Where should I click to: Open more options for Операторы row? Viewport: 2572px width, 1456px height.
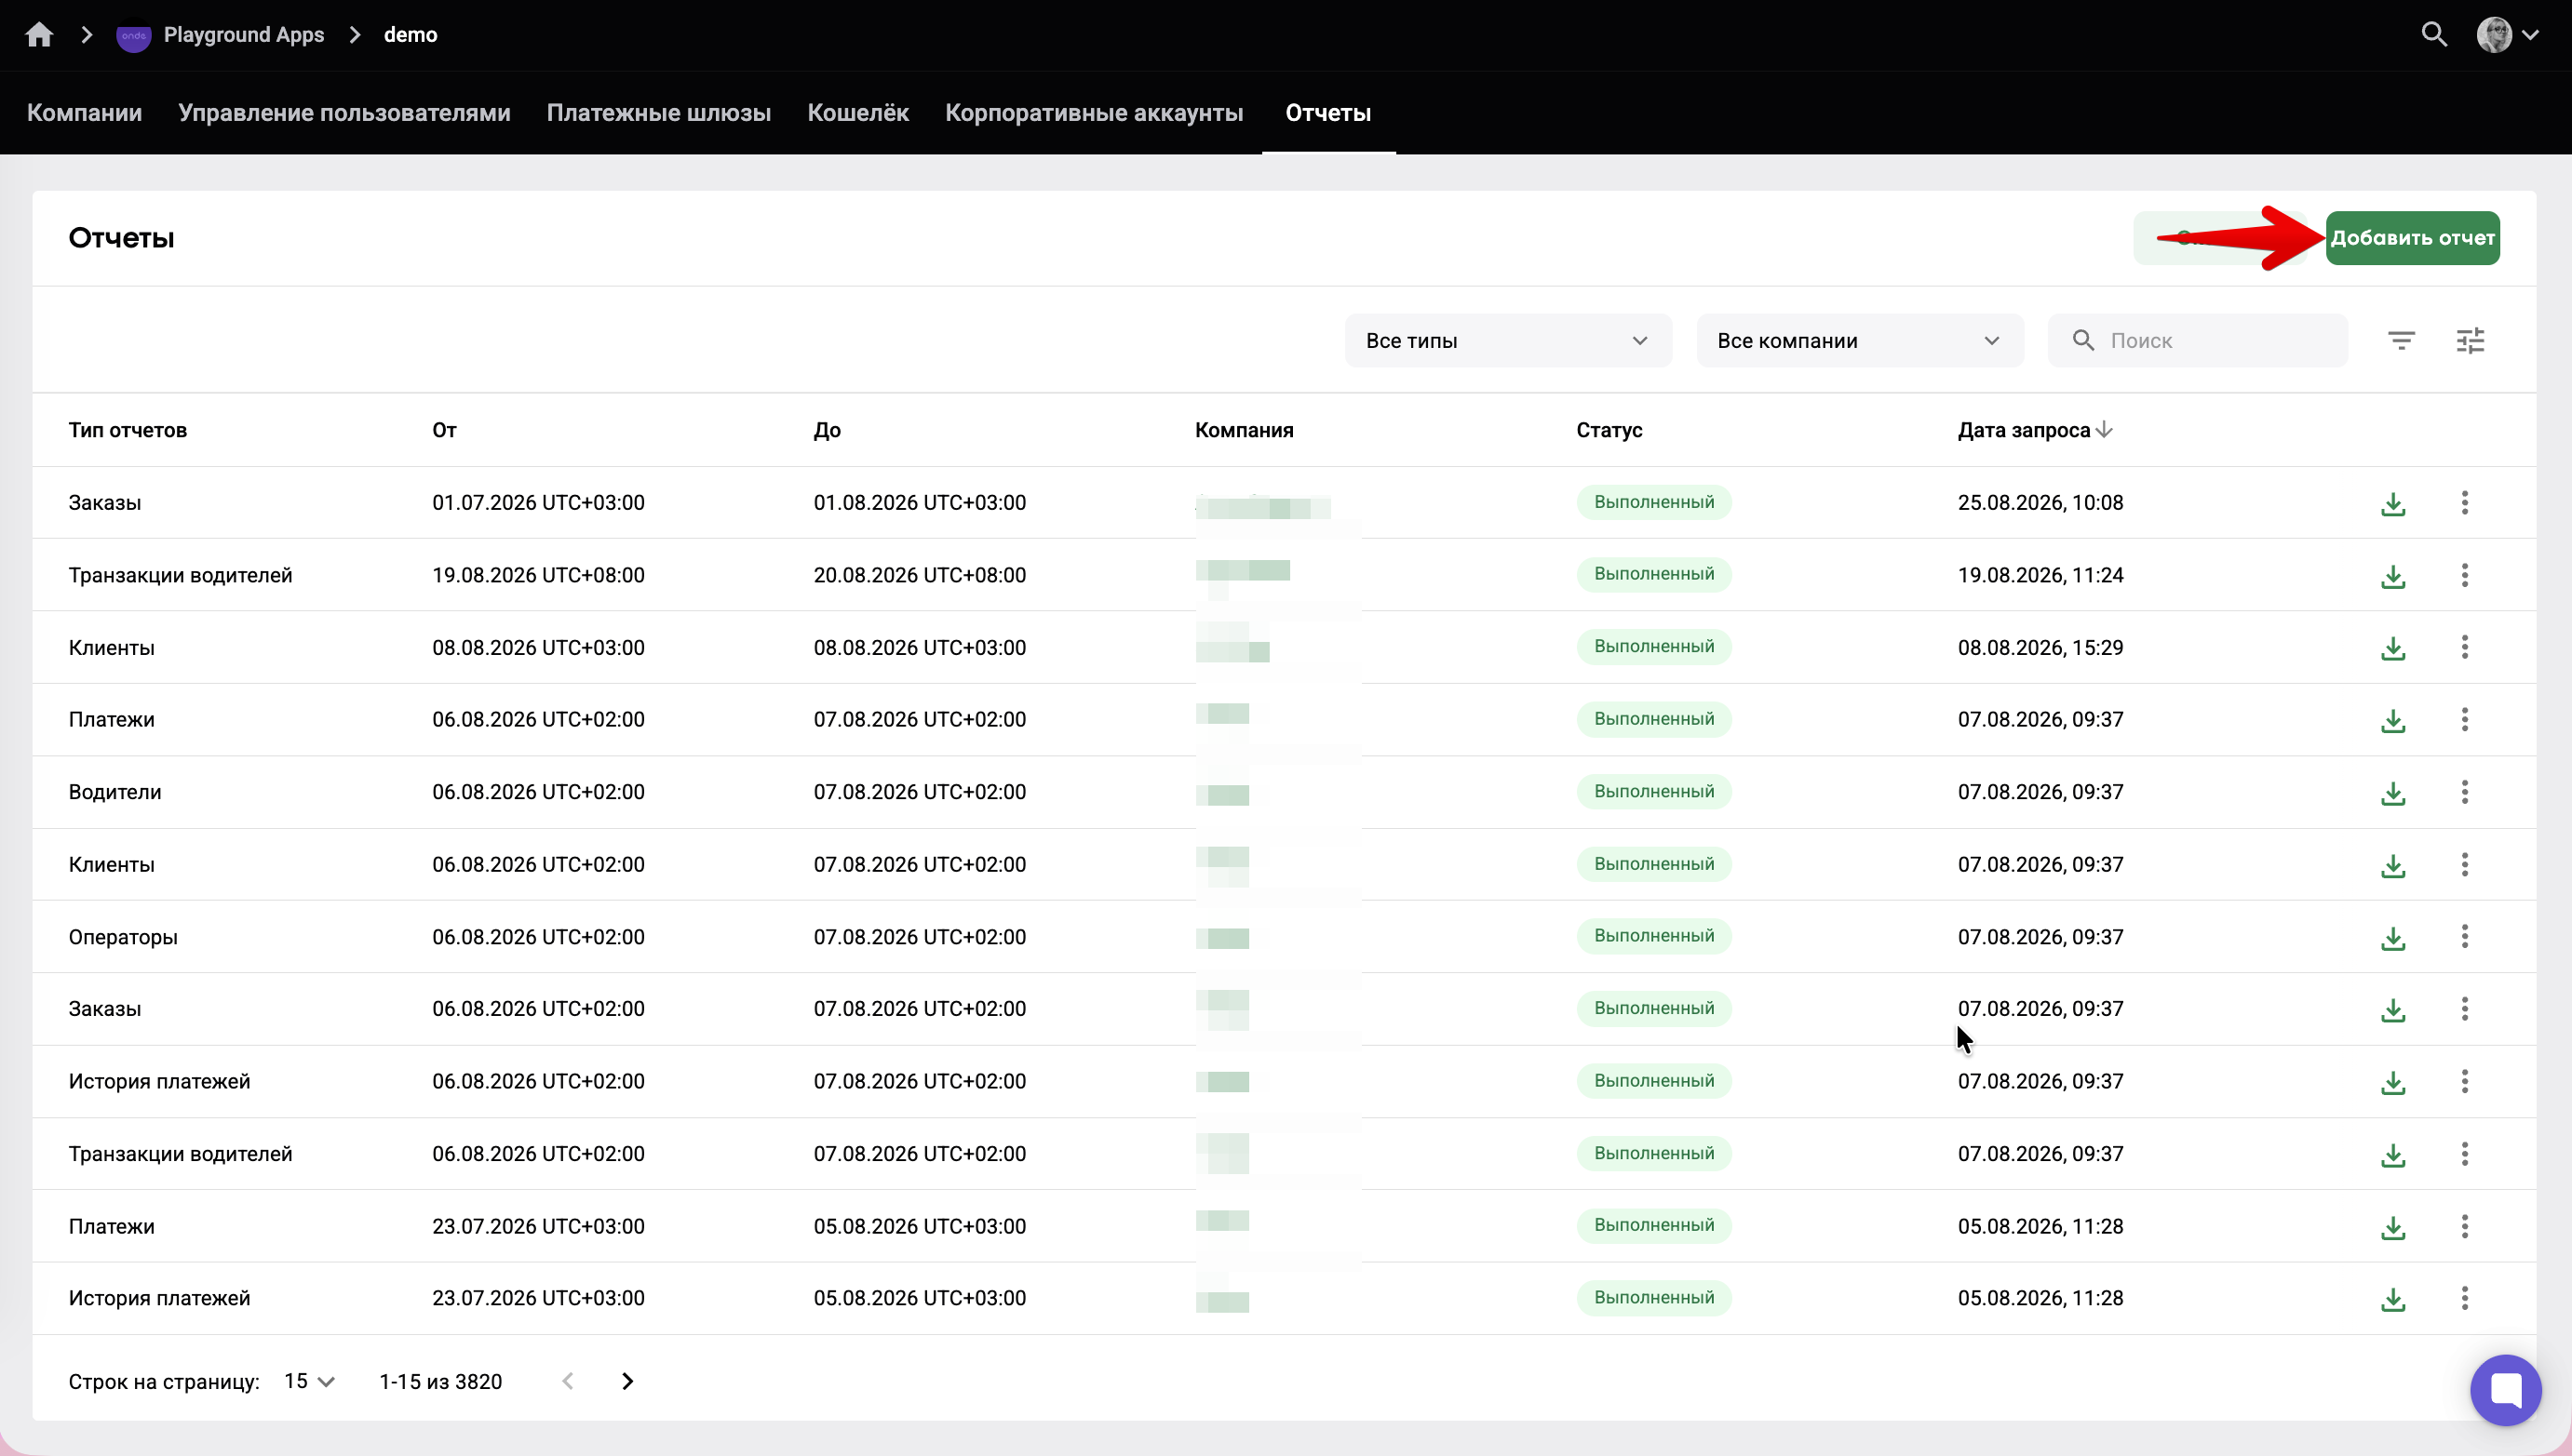pos(2465,936)
